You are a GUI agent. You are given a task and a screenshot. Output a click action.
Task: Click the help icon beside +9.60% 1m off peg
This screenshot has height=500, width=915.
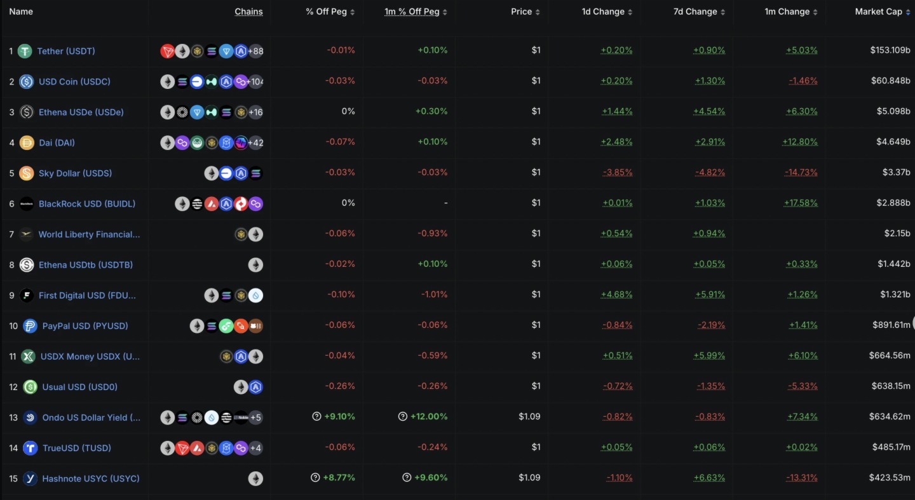[407, 478]
